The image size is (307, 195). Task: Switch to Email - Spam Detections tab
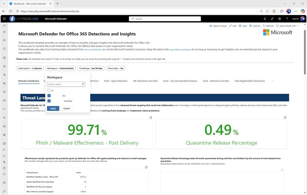tap(116, 81)
